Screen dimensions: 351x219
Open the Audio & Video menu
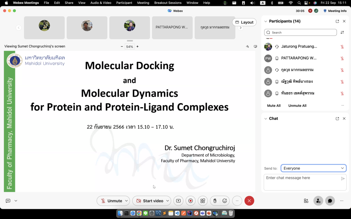pyautogui.click(x=101, y=3)
